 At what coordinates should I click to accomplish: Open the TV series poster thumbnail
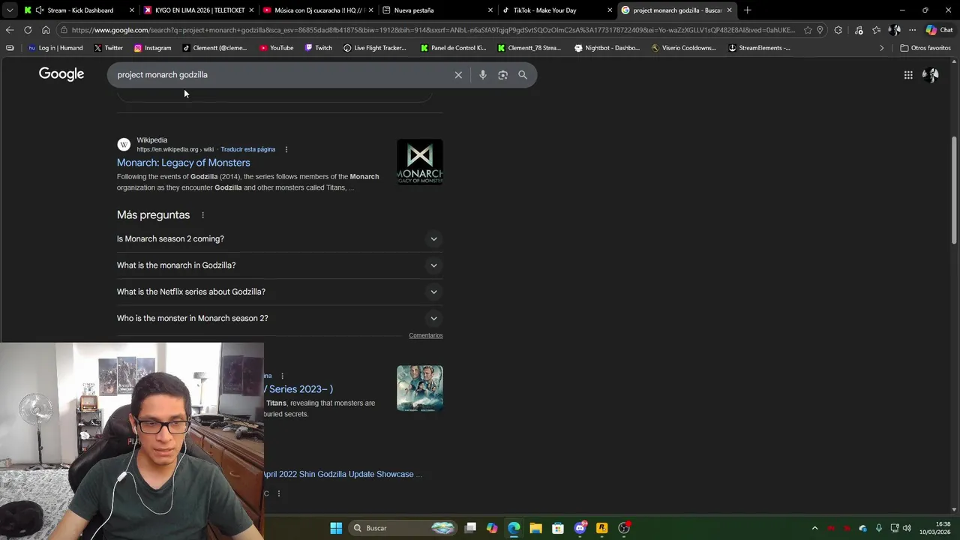pos(419,388)
